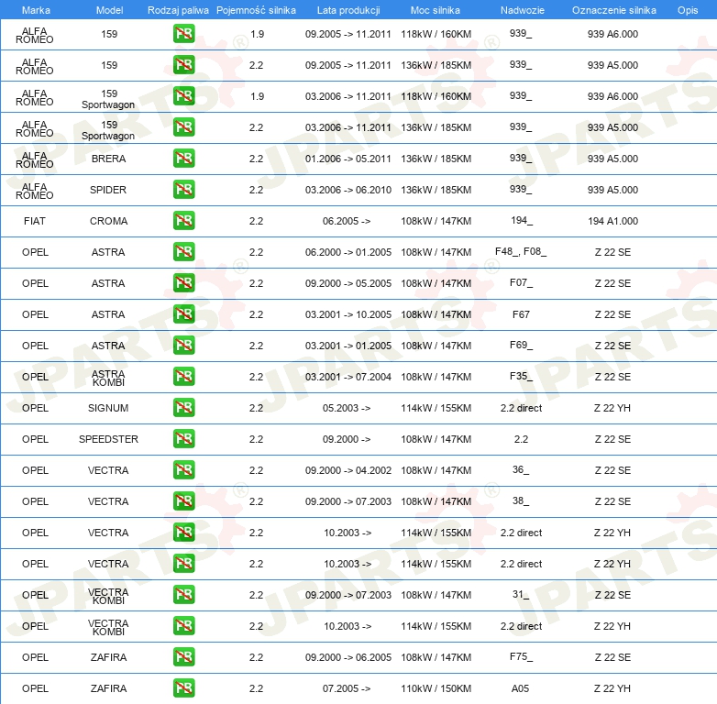The width and height of the screenshot is (717, 704).
Task: Click the Marka column header
Action: coord(36,10)
